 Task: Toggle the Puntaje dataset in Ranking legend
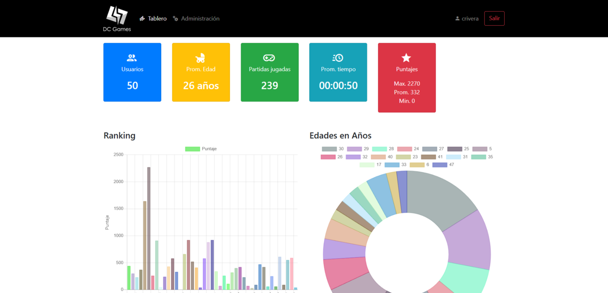tap(201, 149)
